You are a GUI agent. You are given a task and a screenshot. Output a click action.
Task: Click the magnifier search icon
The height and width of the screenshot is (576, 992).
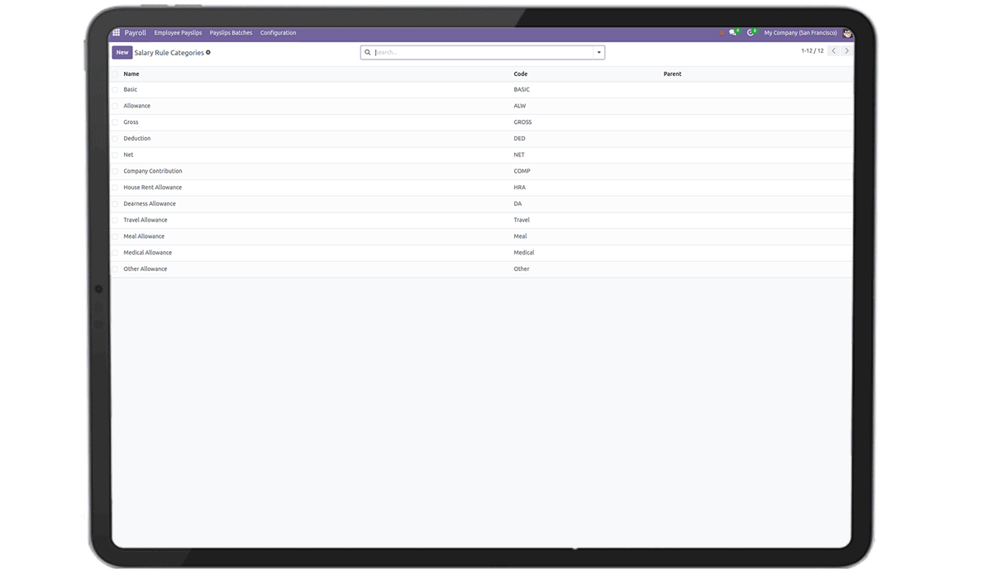[368, 53]
